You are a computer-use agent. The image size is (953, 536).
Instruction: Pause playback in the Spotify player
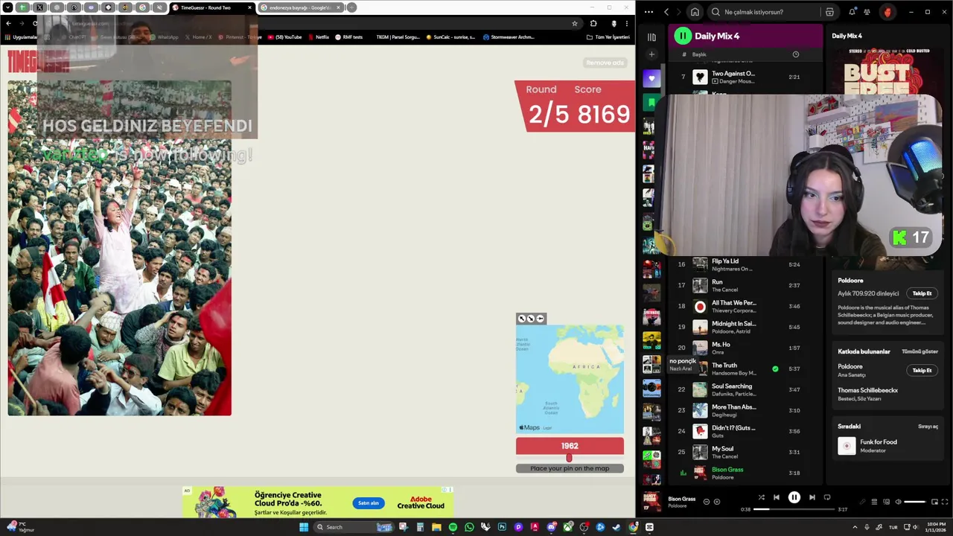(x=794, y=497)
